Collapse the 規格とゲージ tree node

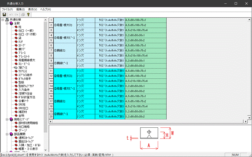(7, 120)
